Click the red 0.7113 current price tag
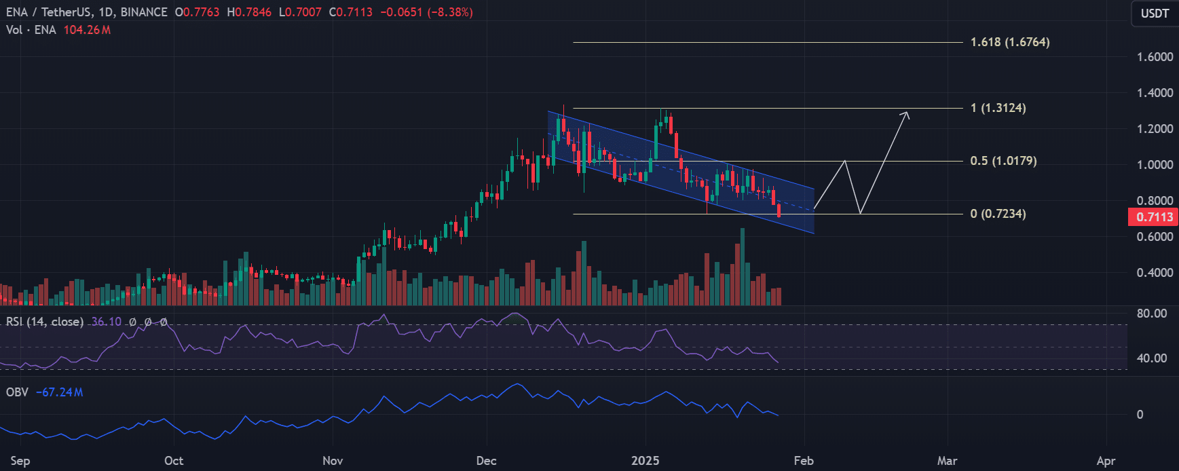 (x=1153, y=217)
